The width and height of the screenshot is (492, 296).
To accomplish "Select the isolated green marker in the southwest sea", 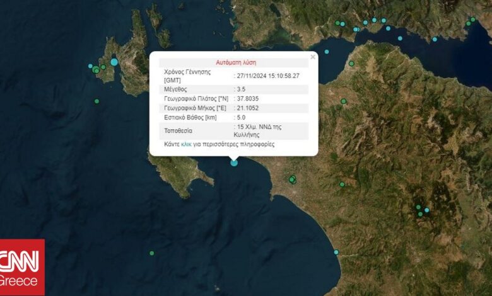I will (151, 253).
